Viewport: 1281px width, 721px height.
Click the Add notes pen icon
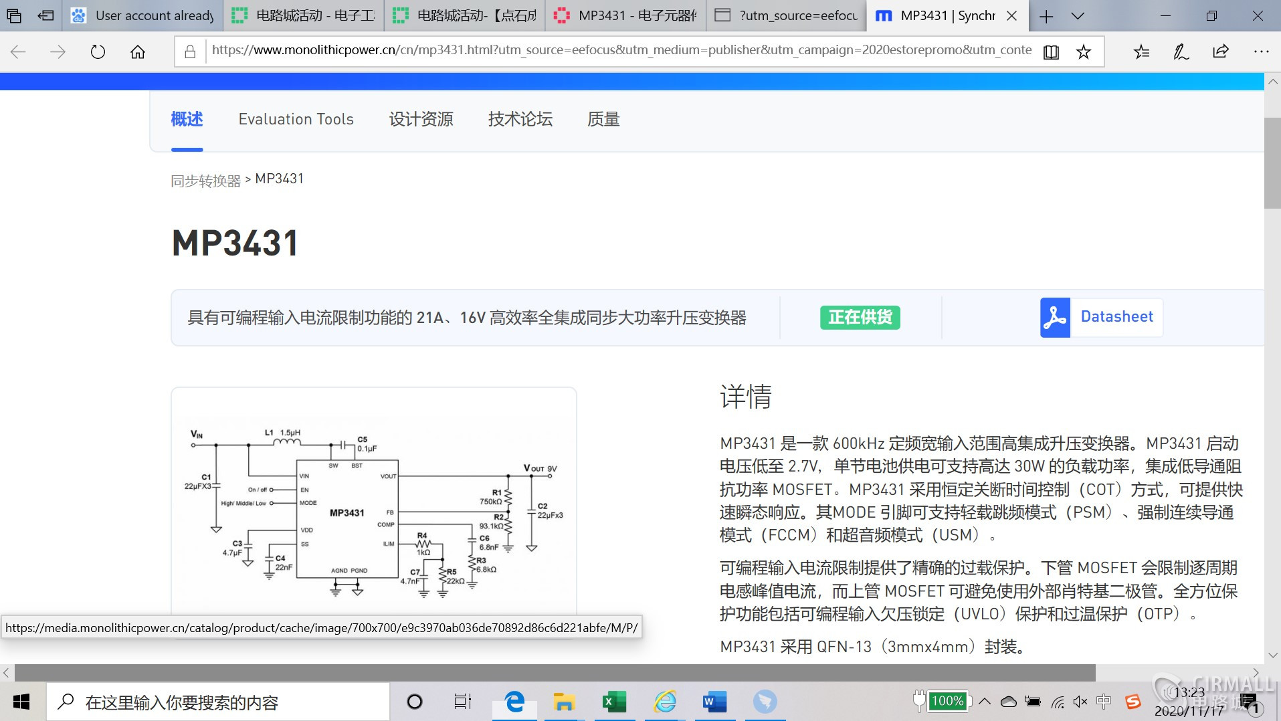(1181, 51)
